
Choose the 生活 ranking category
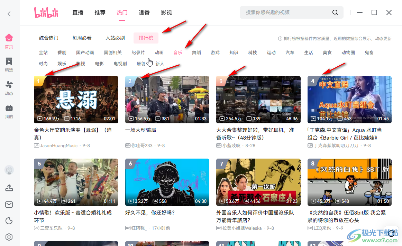(309, 53)
